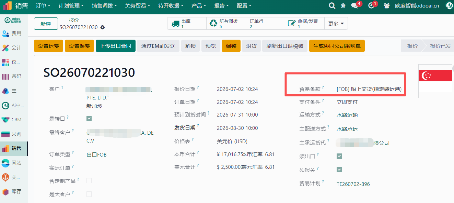Click the 新建 button
This screenshot has width=454, height=203.
coord(46,24)
